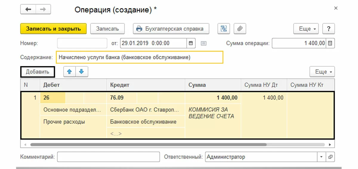Focus the Комментарий input field
This screenshot has width=358, height=169.
[108, 157]
